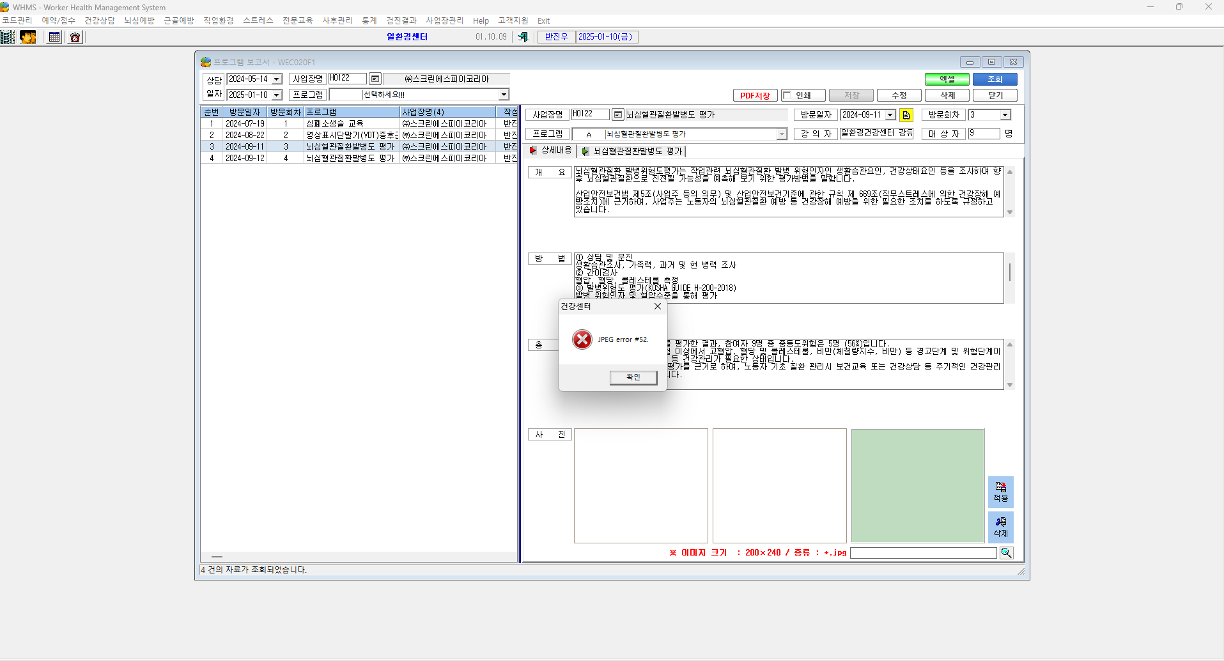Viewport: 1224px width, 661px height.
Task: Open business lookup icon beside H0122 filter
Action: coord(375,79)
